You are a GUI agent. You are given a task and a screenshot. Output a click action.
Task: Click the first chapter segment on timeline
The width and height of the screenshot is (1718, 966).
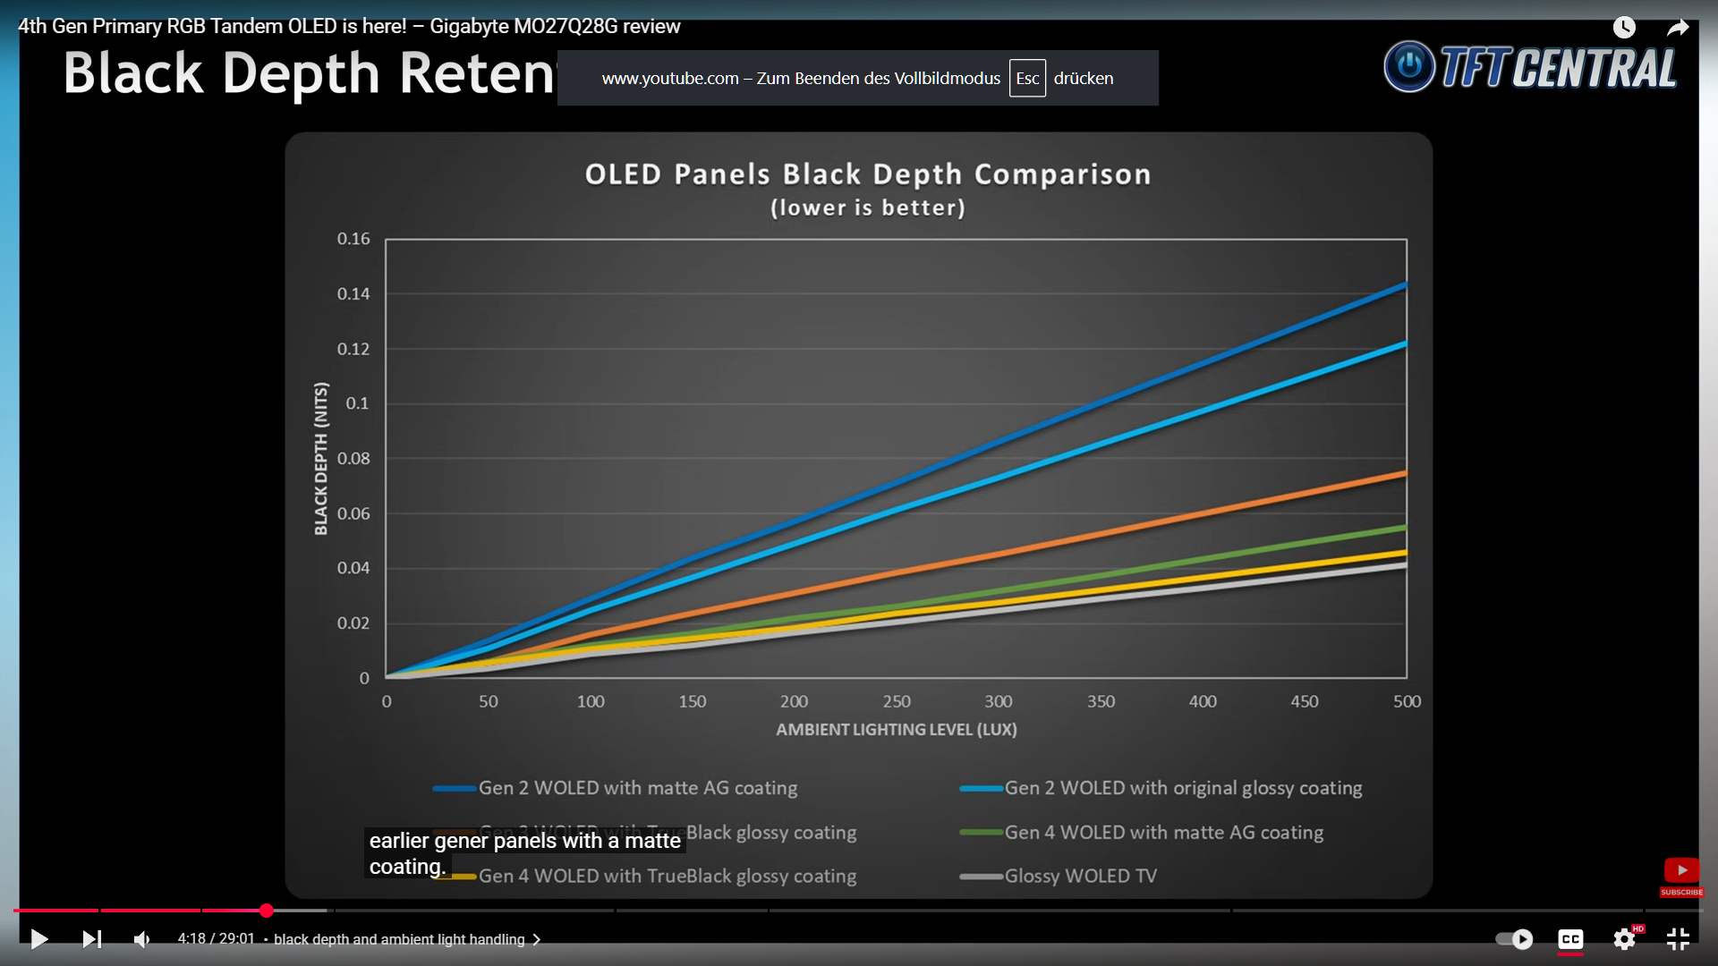[x=55, y=911]
